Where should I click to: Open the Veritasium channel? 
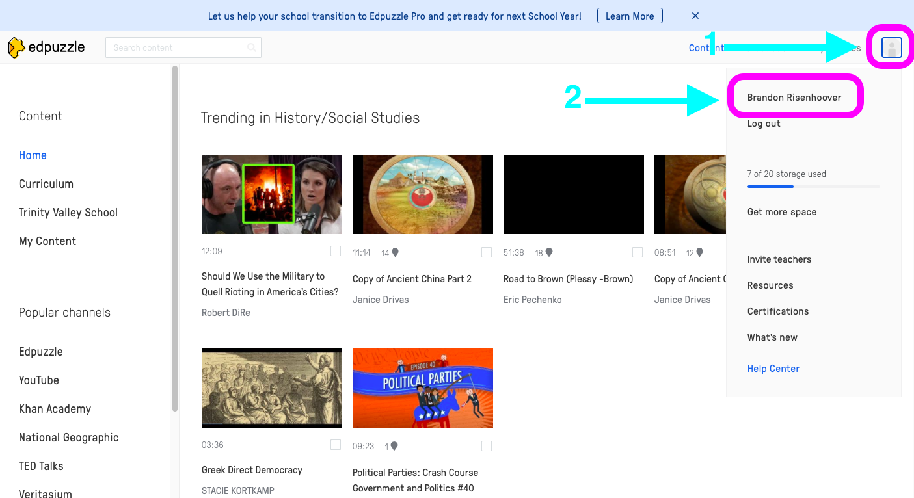46,493
